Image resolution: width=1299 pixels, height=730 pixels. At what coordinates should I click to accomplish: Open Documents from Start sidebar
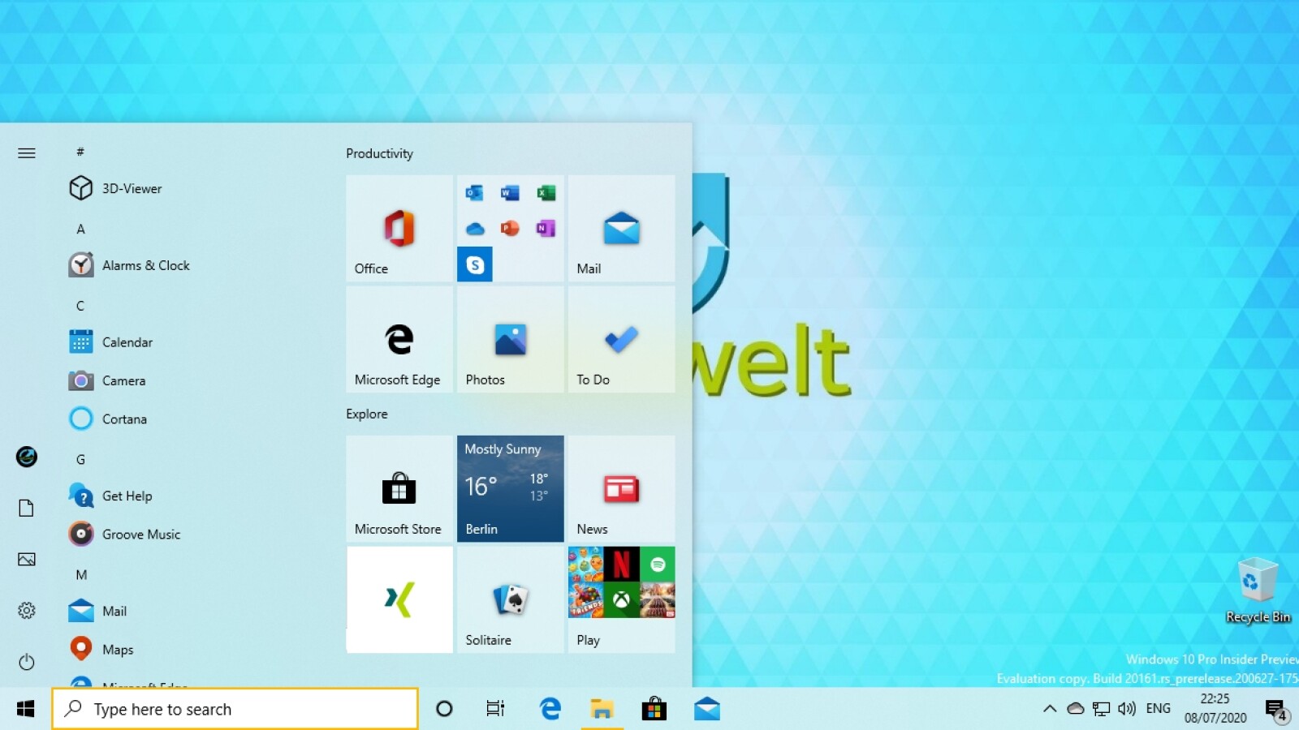27,508
